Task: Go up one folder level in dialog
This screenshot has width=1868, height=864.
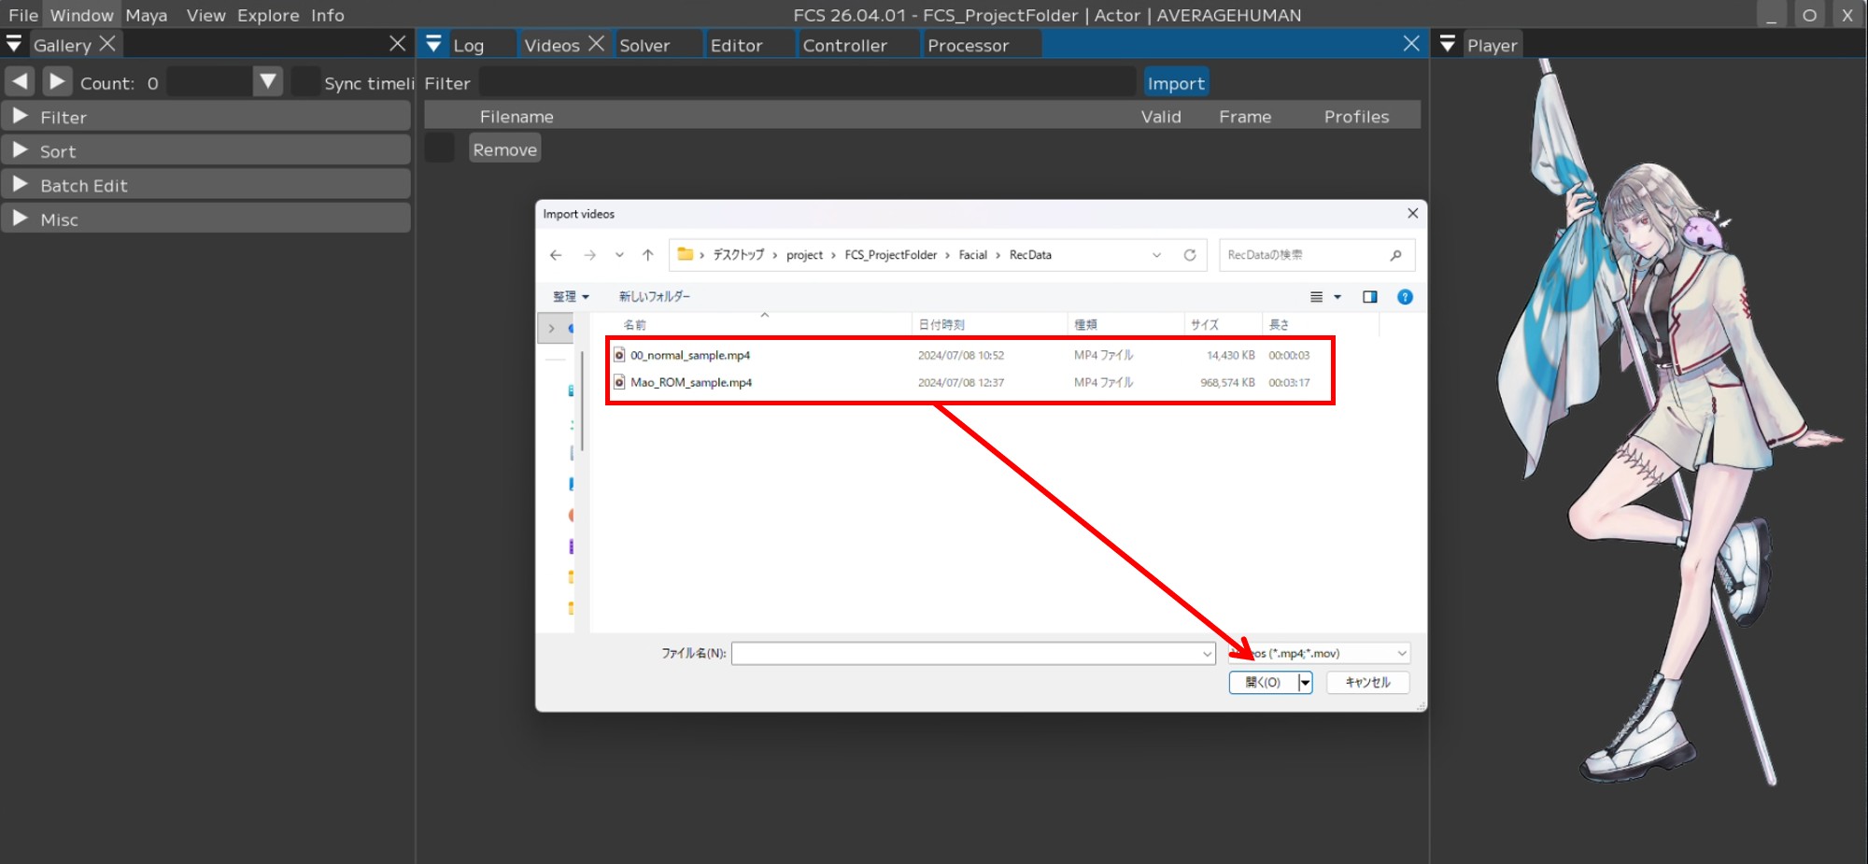Action: pos(647,255)
